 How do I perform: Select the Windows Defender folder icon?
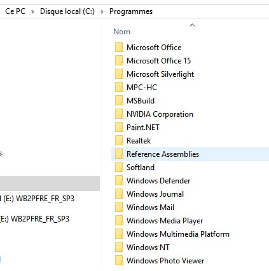pos(119,180)
